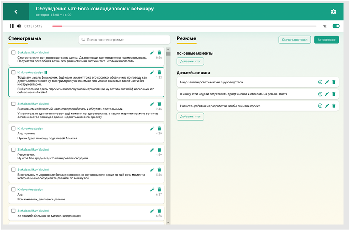Edit the transcript entry at 2:46
The width and height of the screenshot is (350, 231).
152,104
